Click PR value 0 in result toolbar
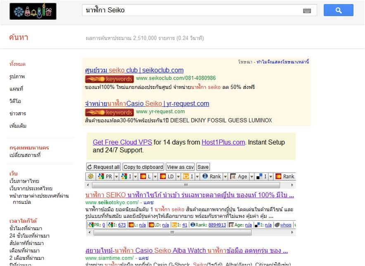 [x=104, y=225]
